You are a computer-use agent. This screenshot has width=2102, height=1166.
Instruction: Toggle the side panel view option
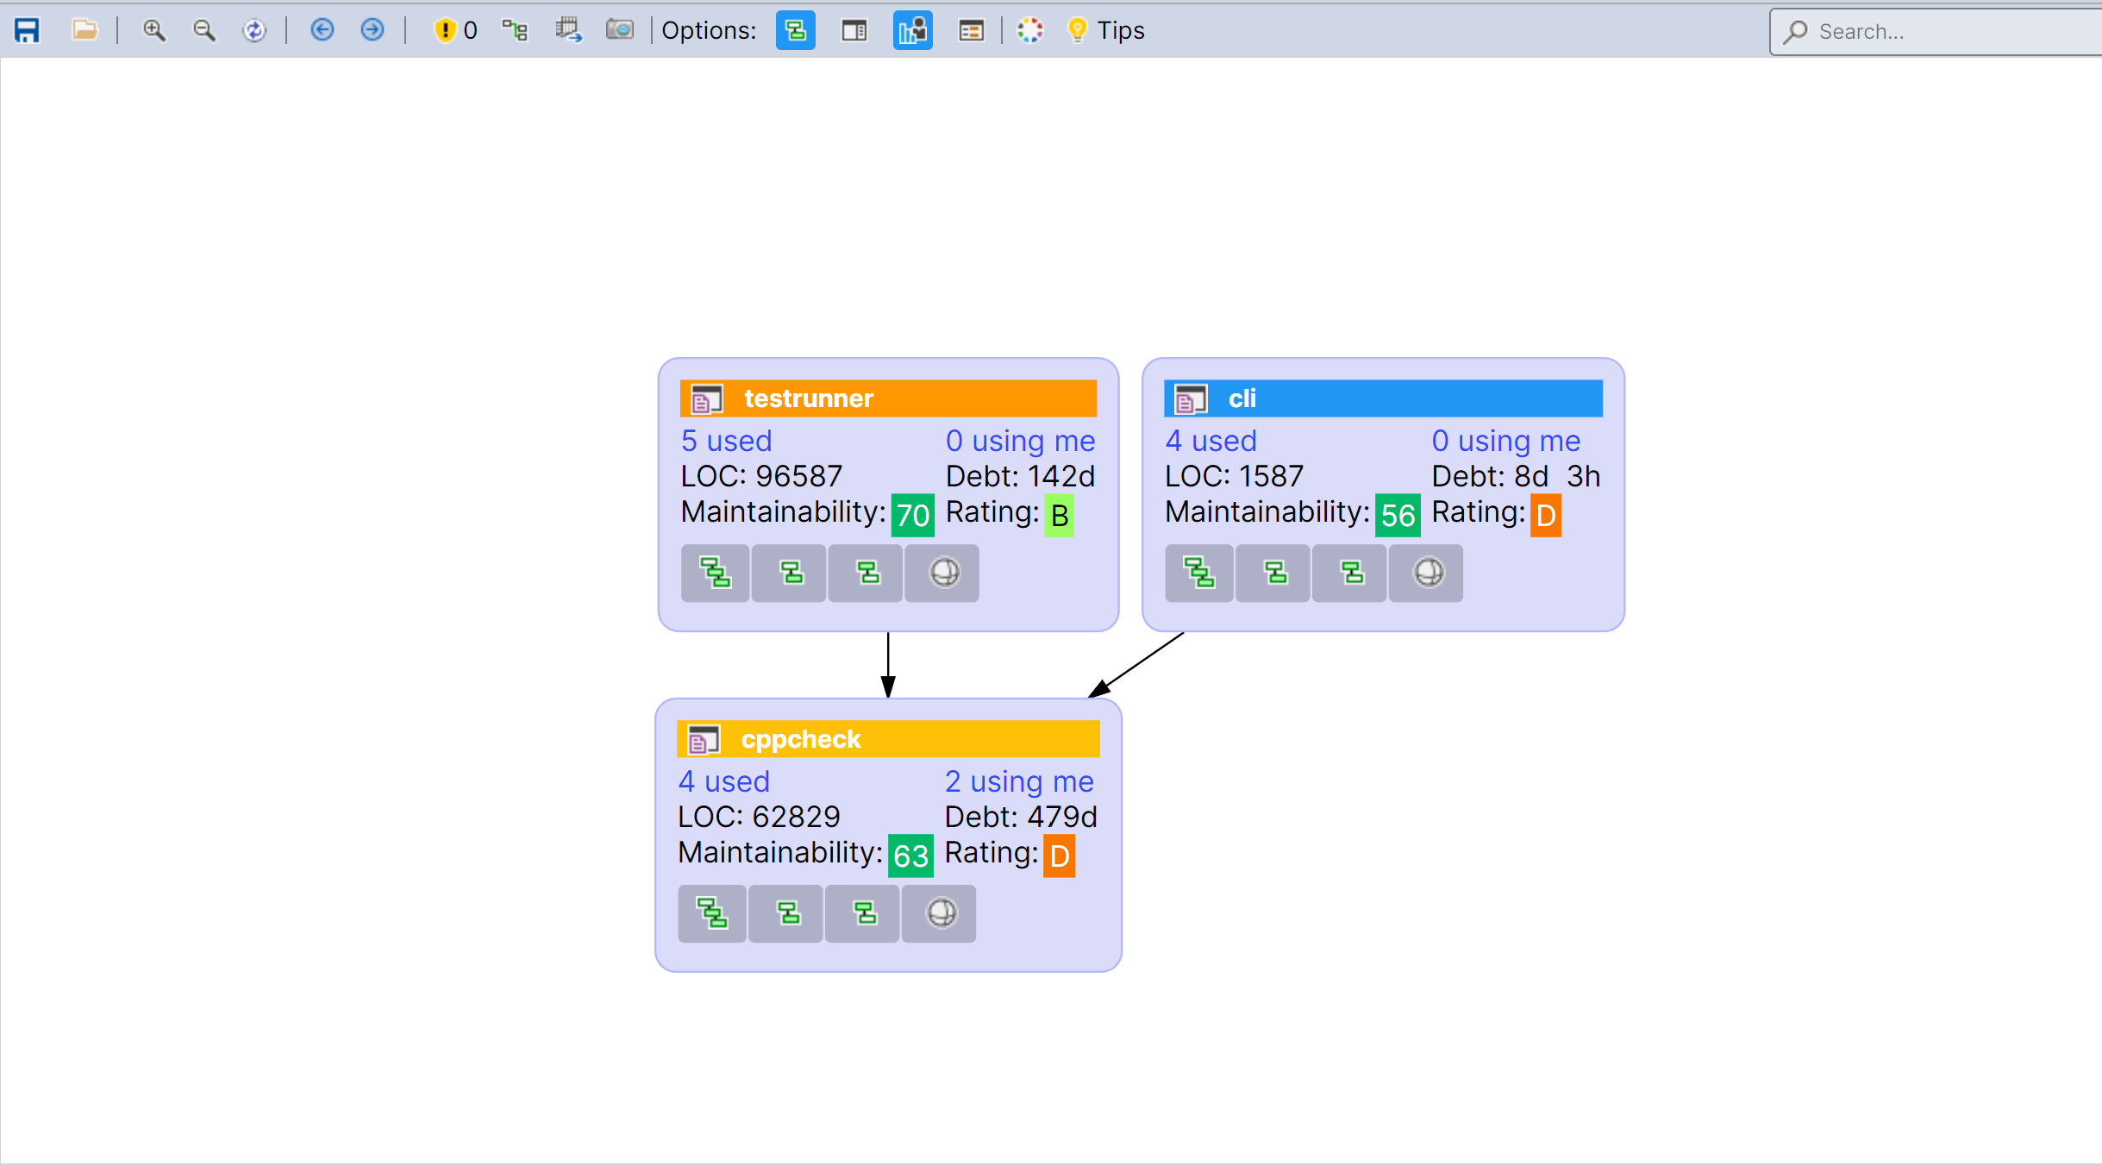[x=854, y=30]
